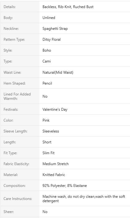Click the 'Backless, Rib-Knit, Ruched Bust' details value

point(68,7)
